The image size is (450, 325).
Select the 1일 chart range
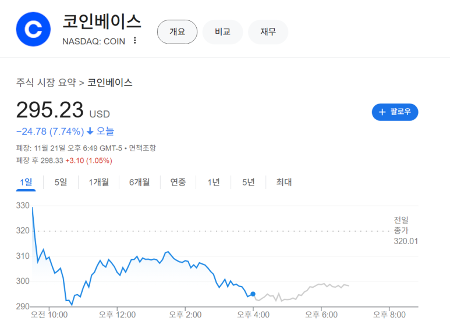tap(26, 183)
